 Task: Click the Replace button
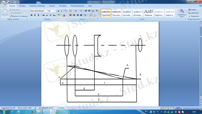coord(194,13)
